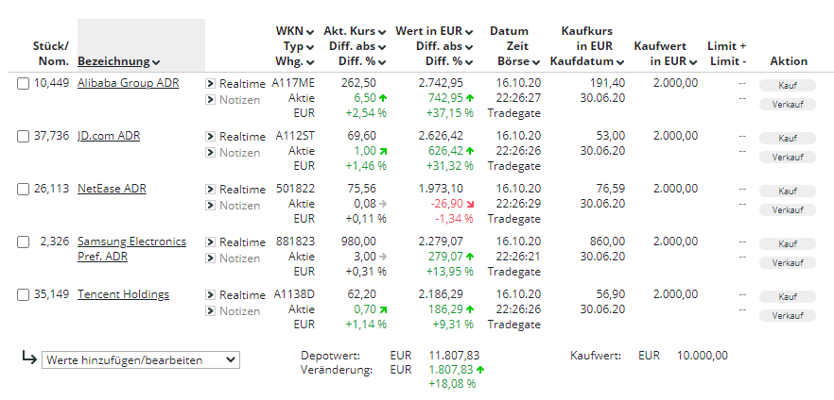Open Realtime arrow icon for Samsung Electronics
The image size is (834, 400).
click(210, 242)
